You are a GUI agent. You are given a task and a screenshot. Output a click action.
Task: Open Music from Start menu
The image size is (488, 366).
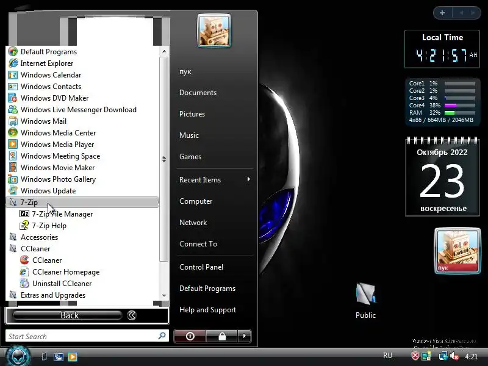[189, 135]
